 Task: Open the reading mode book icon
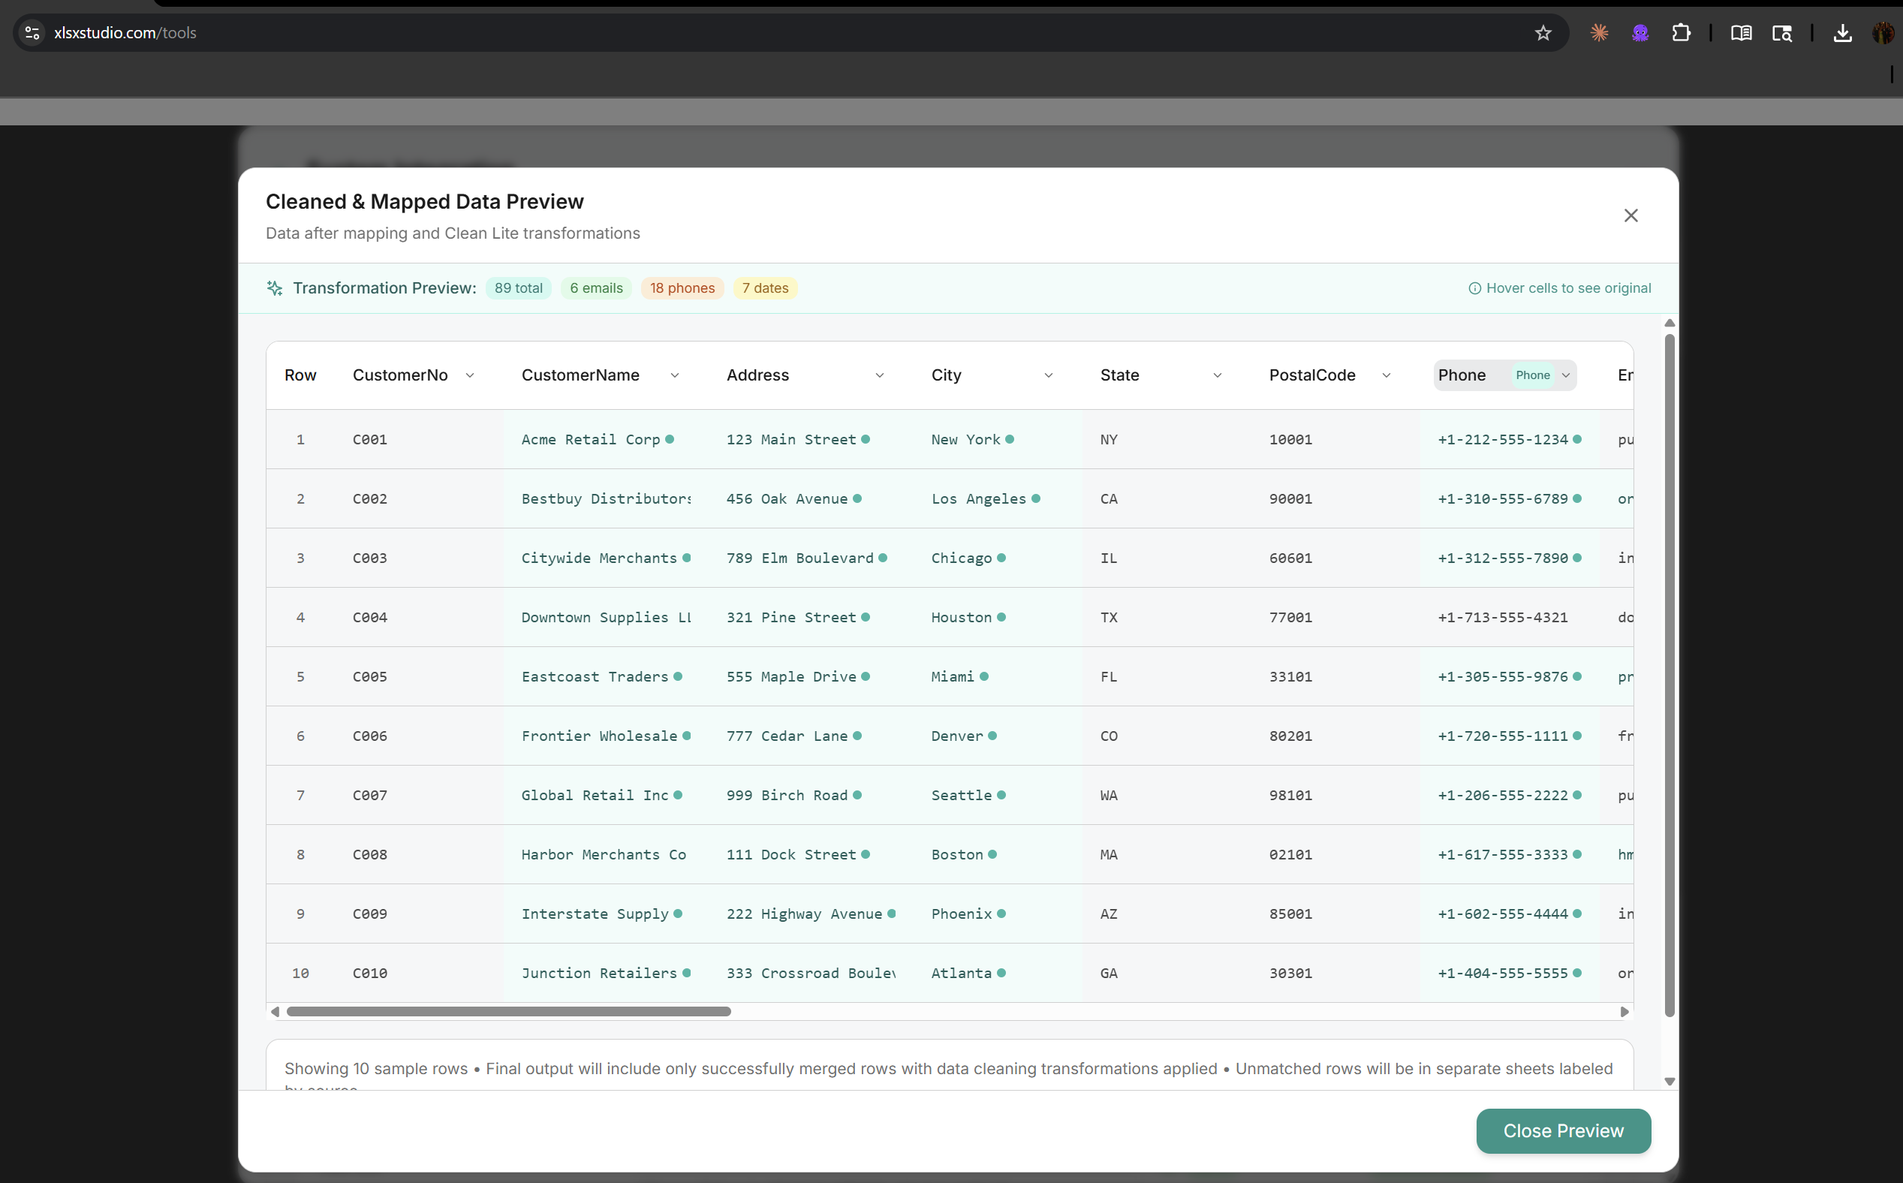[1741, 33]
